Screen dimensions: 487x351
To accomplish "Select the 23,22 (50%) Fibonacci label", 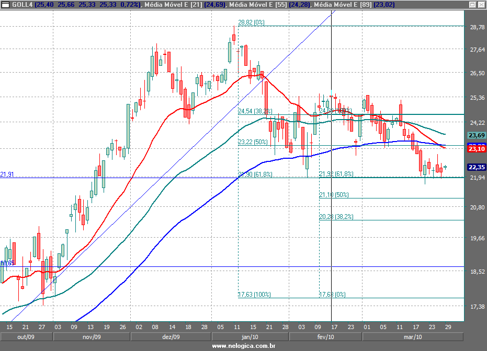I will (253, 142).
